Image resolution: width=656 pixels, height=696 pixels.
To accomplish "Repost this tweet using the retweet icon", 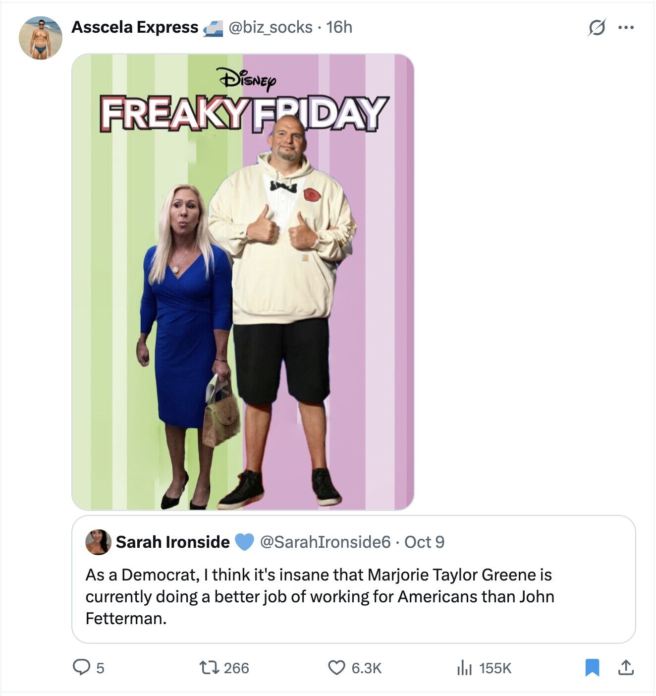I will [206, 667].
